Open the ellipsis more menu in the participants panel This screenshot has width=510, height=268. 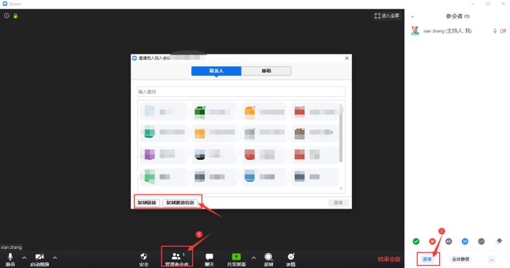492,260
